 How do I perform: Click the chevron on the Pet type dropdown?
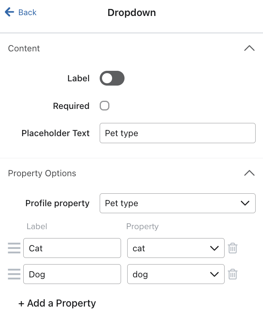[245, 203]
